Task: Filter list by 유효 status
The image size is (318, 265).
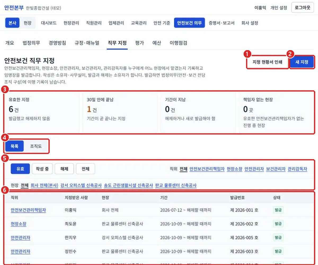Action: click(20, 169)
